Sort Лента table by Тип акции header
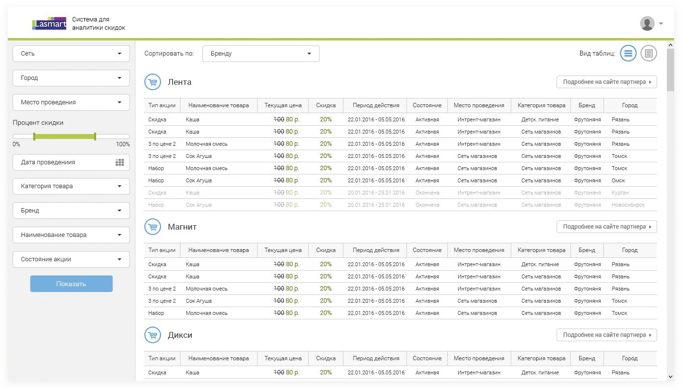The height and width of the screenshot is (390, 682). pos(162,105)
